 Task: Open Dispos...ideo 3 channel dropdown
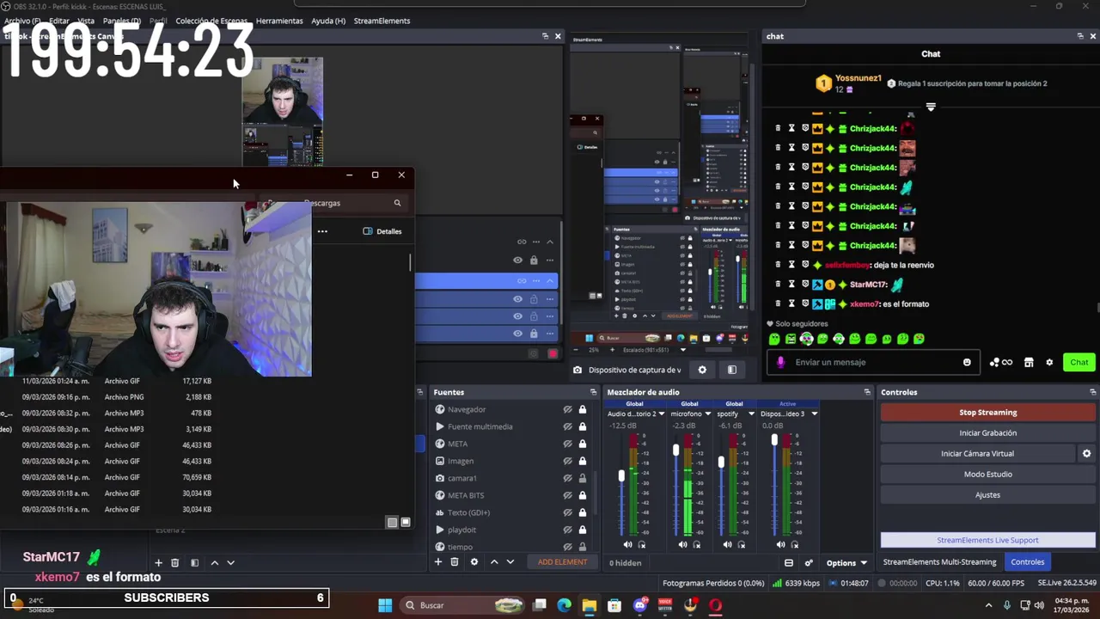[x=814, y=414]
